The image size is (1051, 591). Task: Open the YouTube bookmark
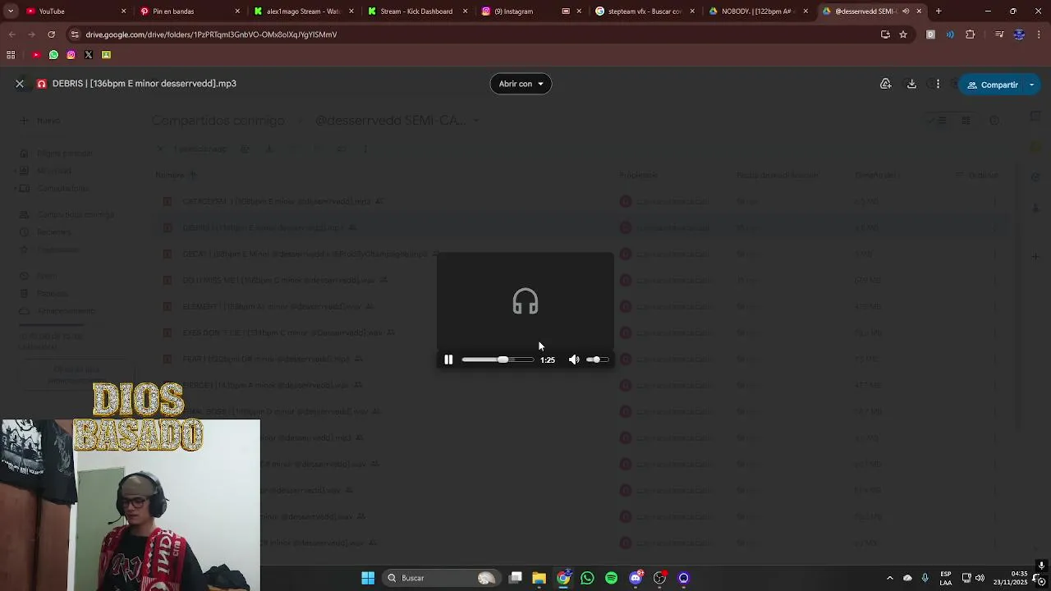pos(36,55)
